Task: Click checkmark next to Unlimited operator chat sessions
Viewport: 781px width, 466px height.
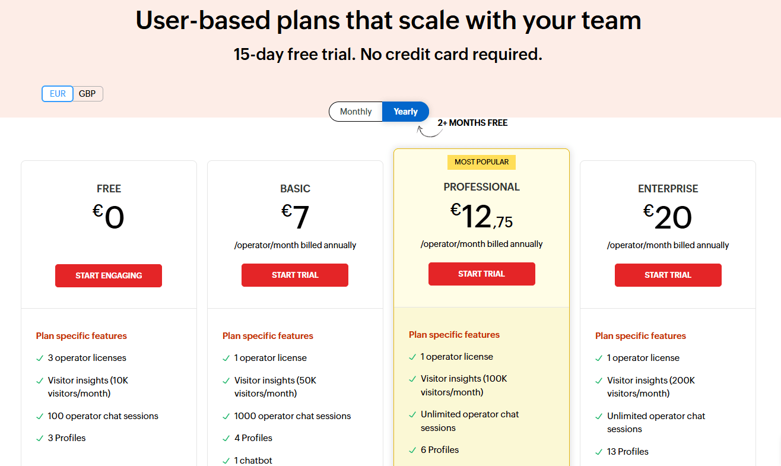Action: pyautogui.click(x=412, y=414)
